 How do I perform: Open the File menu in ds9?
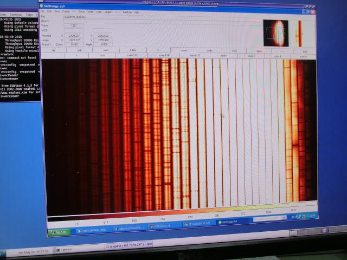click(43, 11)
